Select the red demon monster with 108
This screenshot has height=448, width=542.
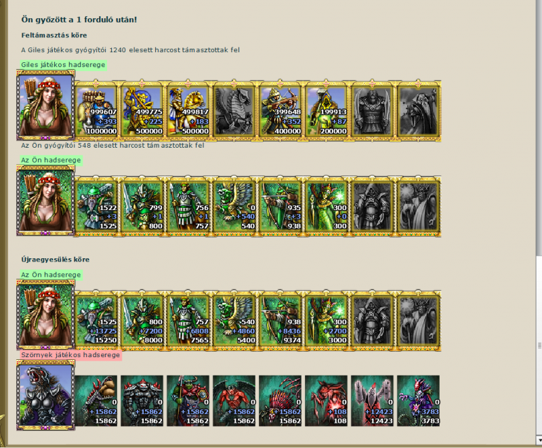[326, 401]
